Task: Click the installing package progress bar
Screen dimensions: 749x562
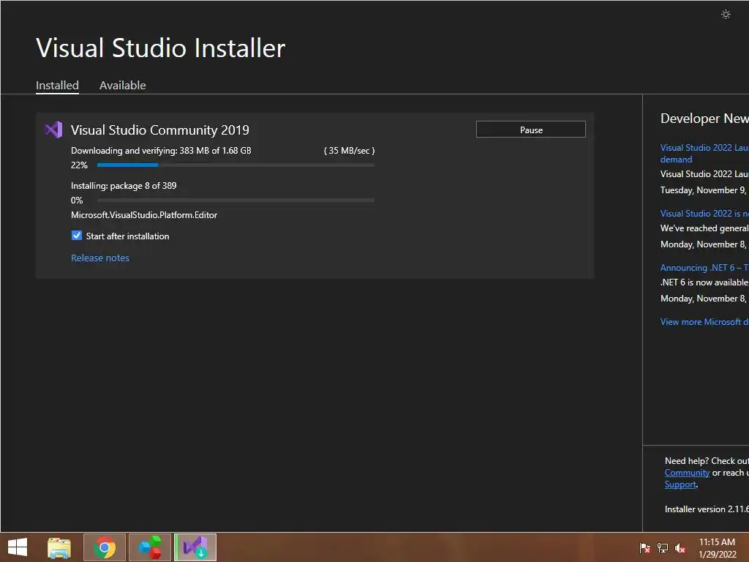Action: click(x=236, y=201)
